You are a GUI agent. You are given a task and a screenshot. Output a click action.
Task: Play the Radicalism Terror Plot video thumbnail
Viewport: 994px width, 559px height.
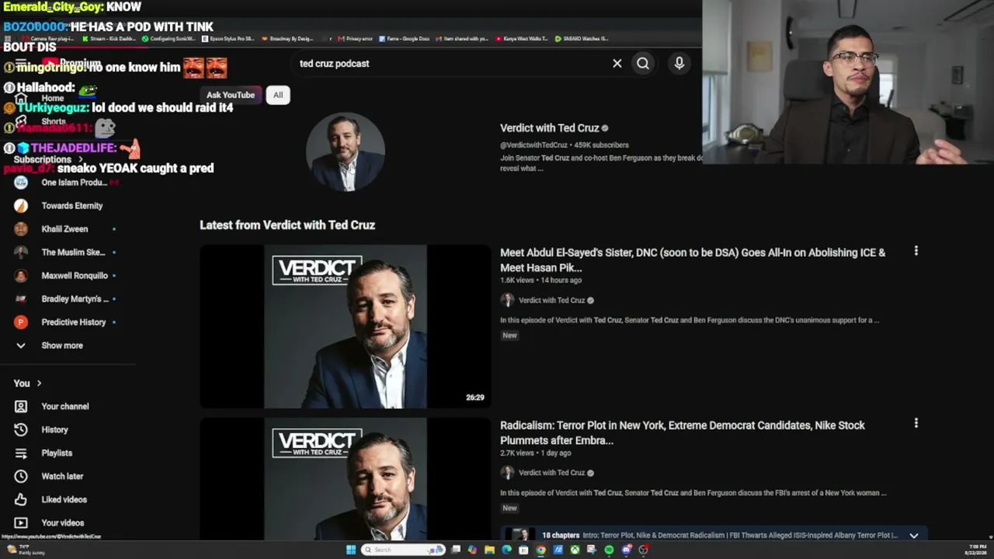tap(346, 479)
